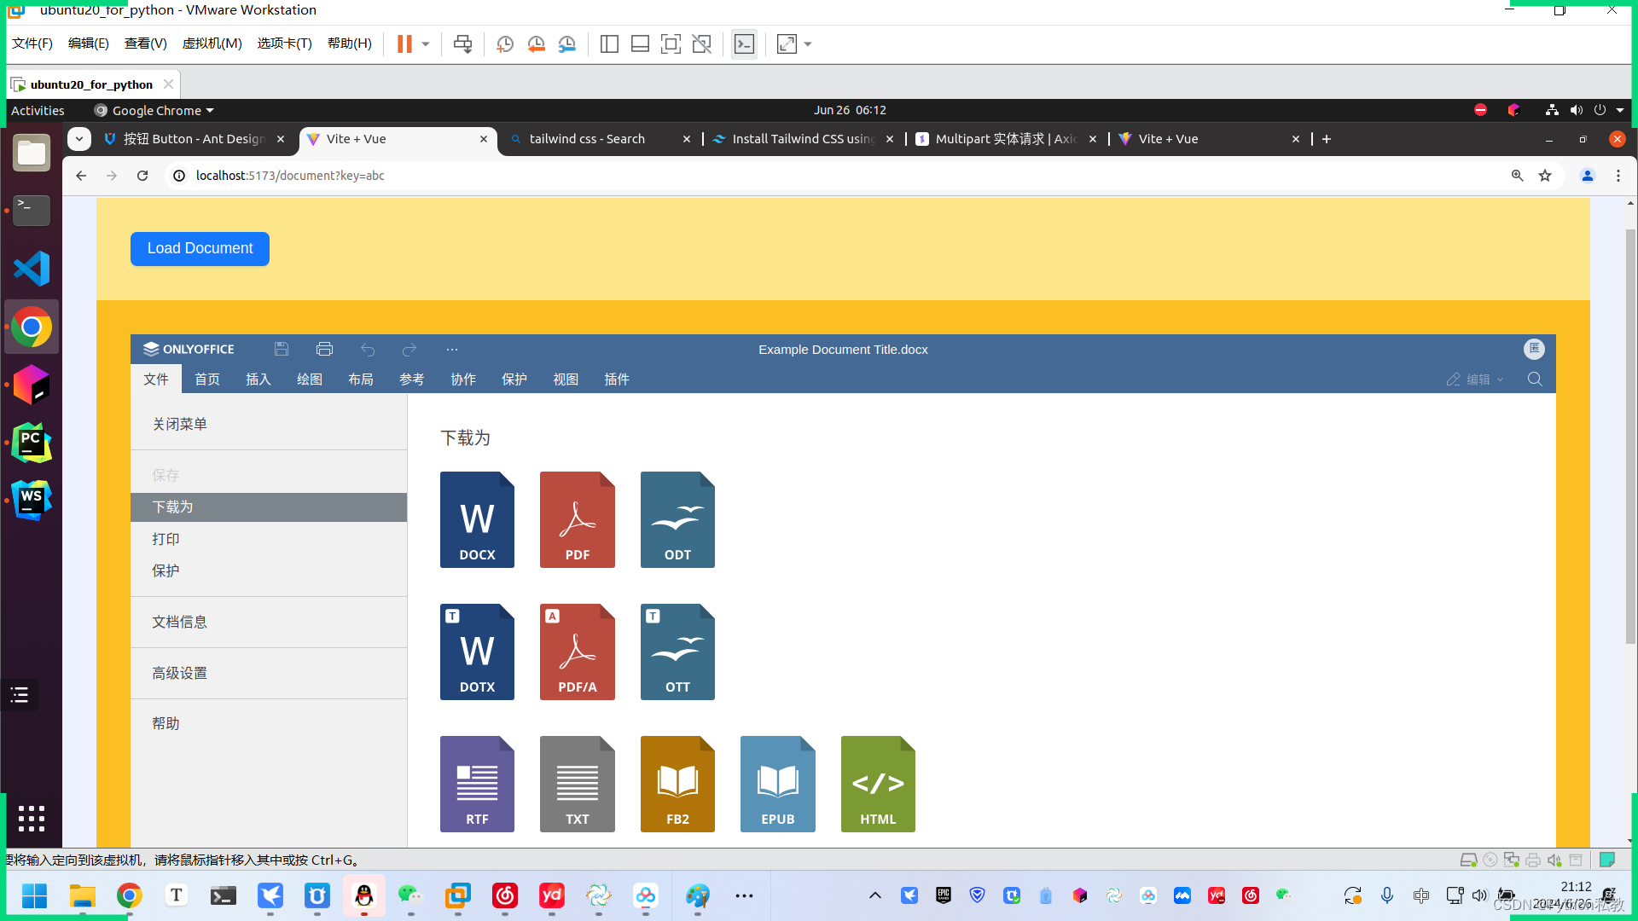Click the HTML download format icon

[878, 783]
